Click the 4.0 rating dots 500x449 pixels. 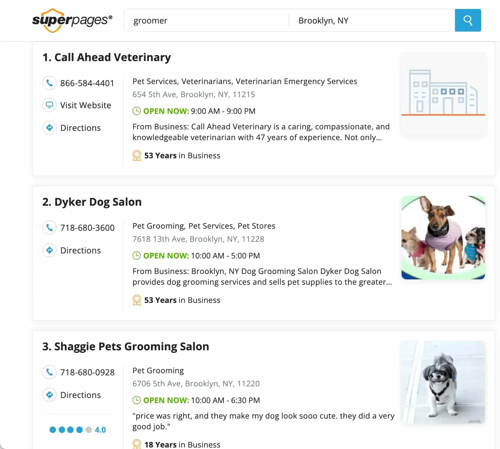pyautogui.click(x=70, y=430)
